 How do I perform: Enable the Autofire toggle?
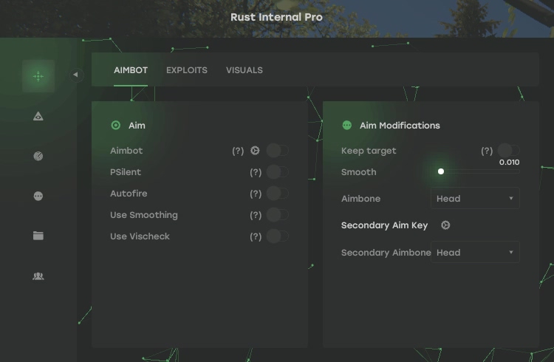pyautogui.click(x=277, y=194)
